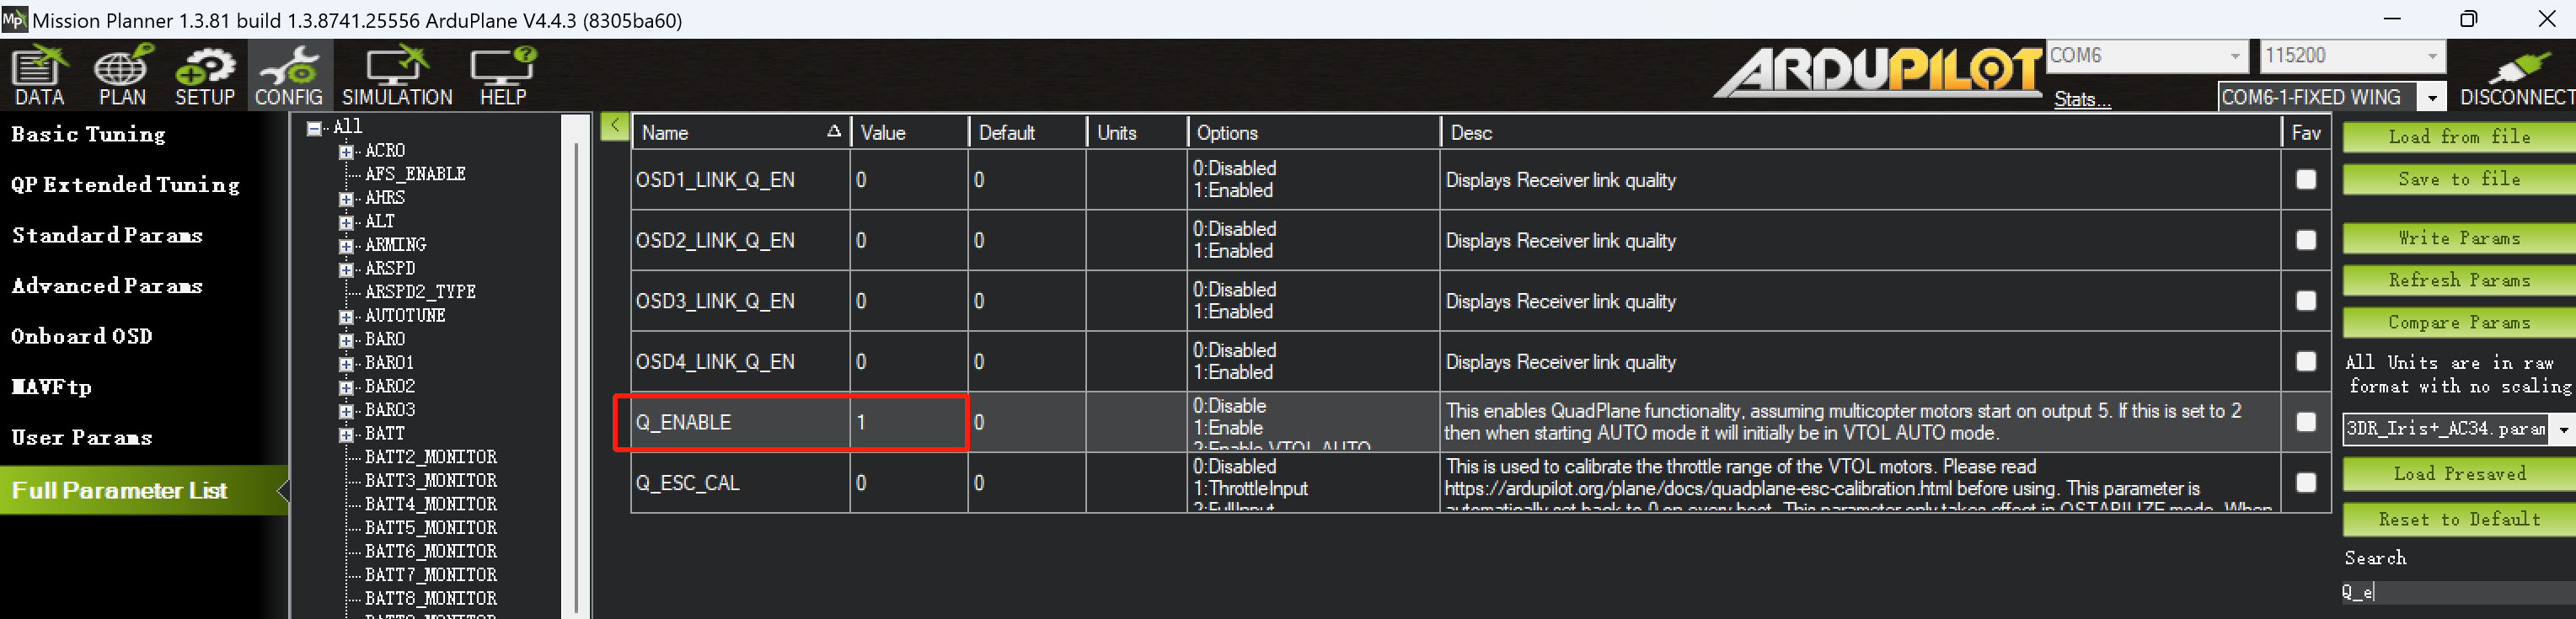This screenshot has width=2576, height=619.
Task: Tick Fav checkbox for OSD1_LINK_Q_EN
Action: coord(2305,180)
